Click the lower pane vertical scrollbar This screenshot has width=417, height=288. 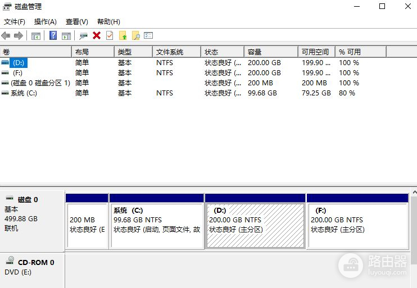click(x=414, y=236)
